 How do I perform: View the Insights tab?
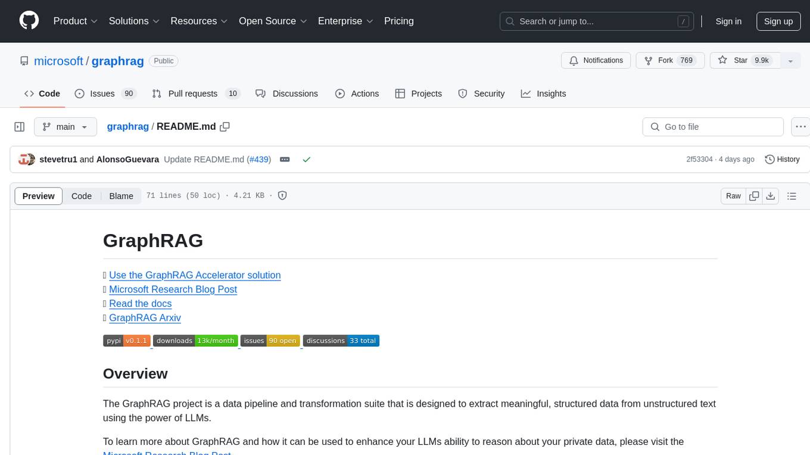(543, 94)
